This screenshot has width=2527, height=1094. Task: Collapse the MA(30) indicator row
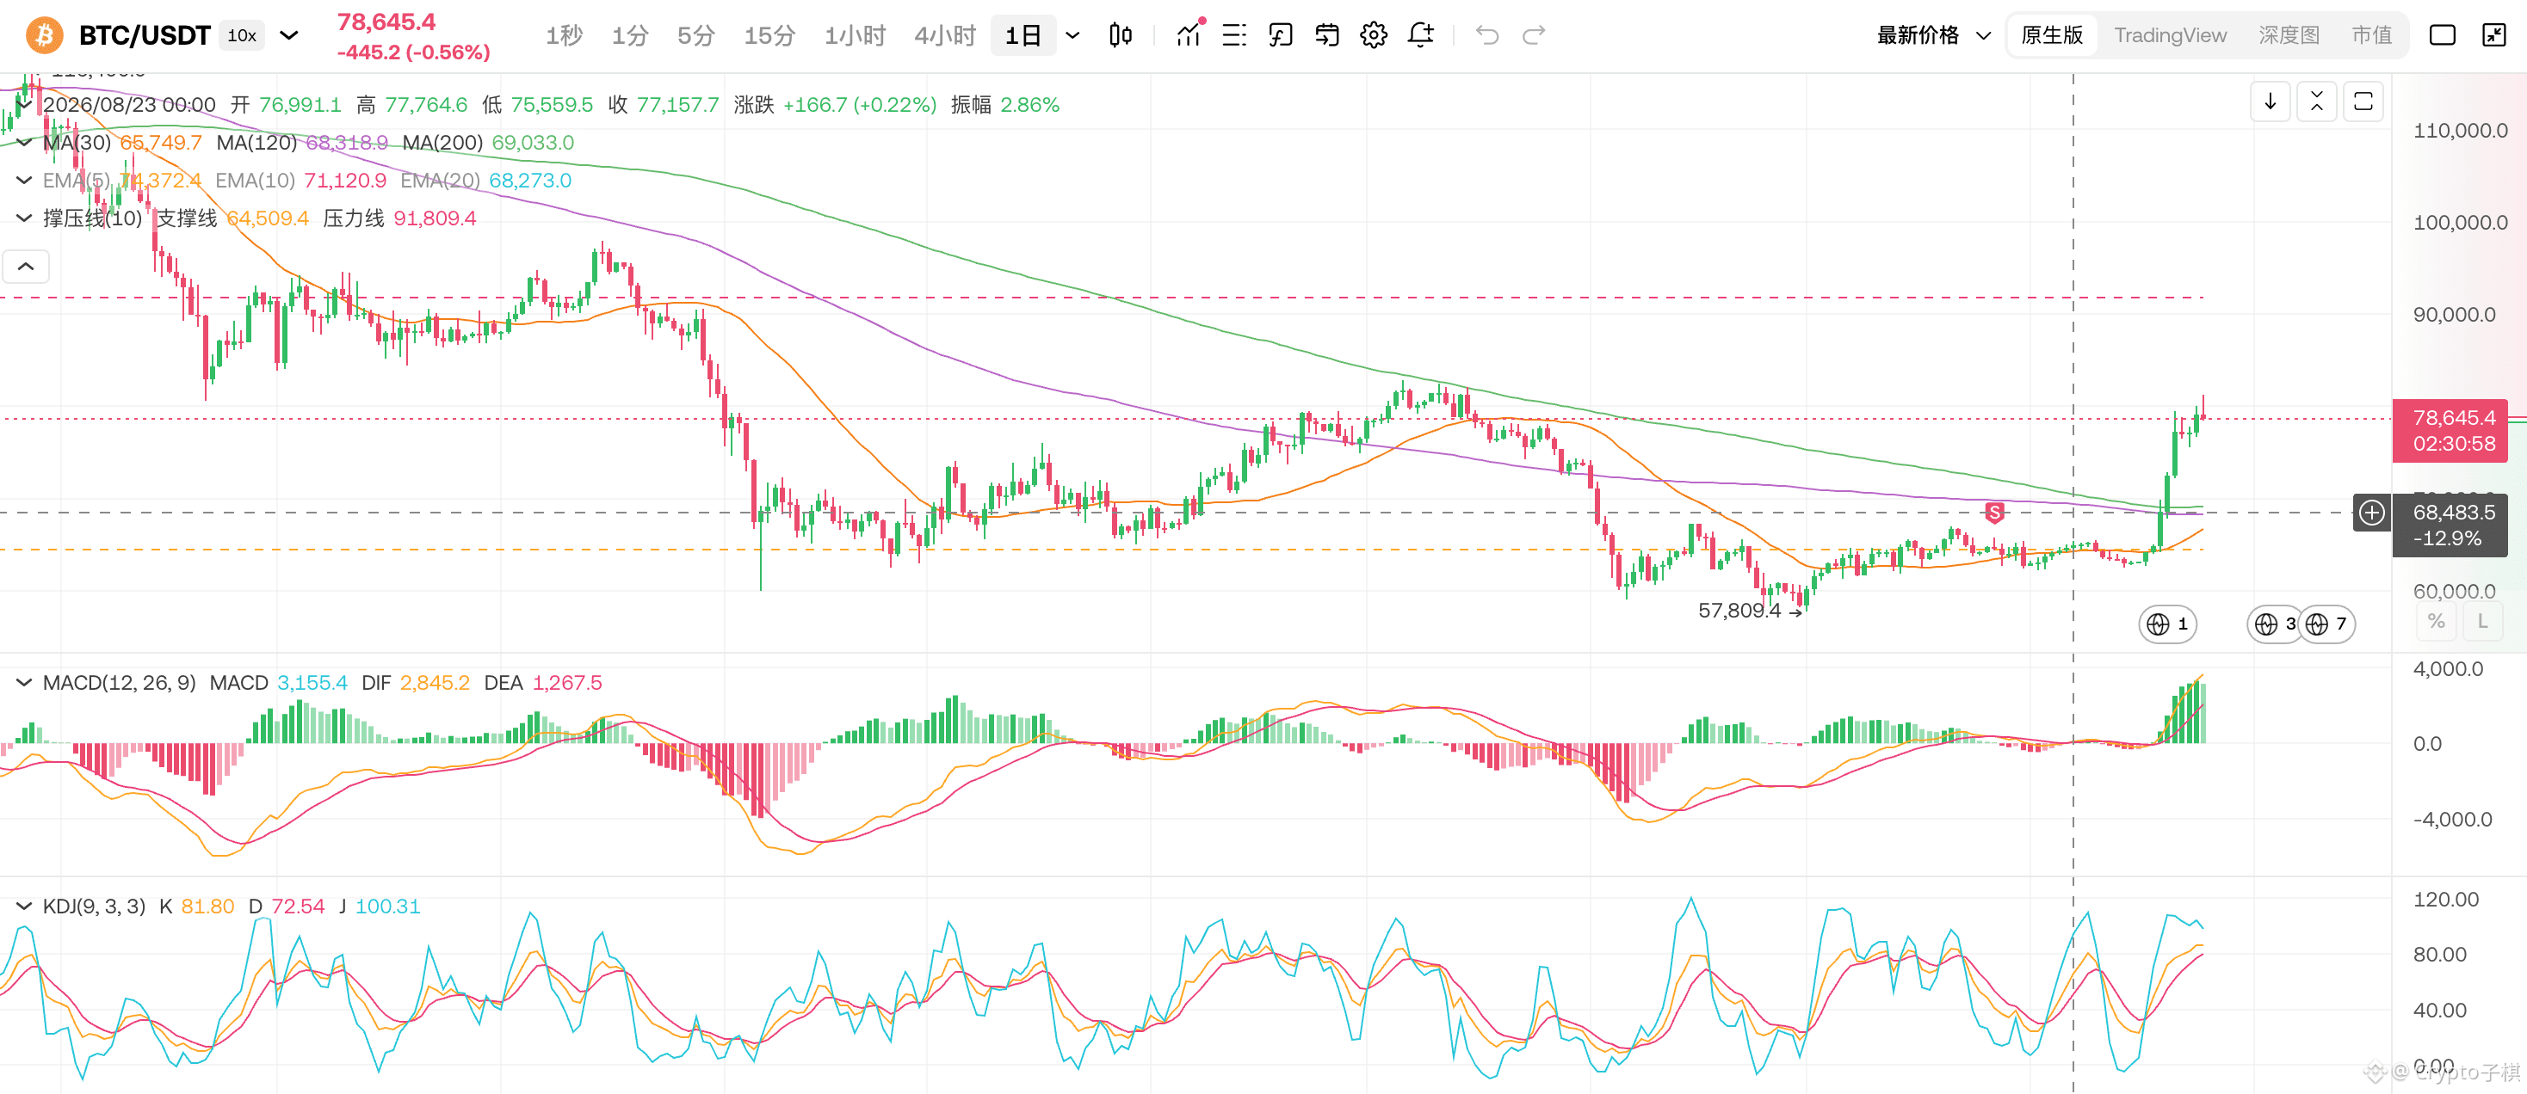[x=24, y=142]
